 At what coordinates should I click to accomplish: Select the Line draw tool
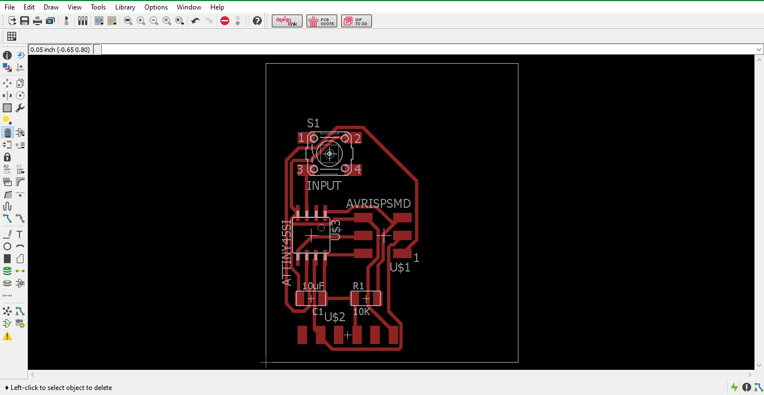tap(7, 234)
